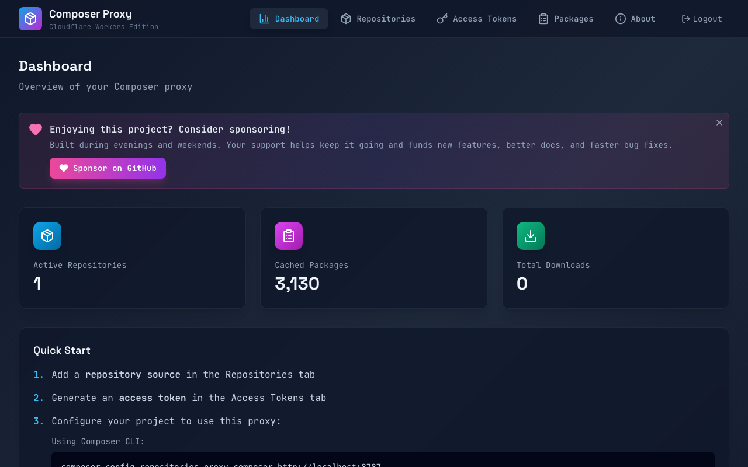
Task: Click the Composer Proxy logo cube icon
Action: click(30, 19)
